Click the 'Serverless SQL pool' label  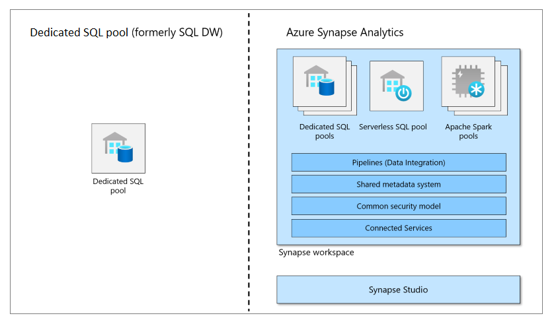(x=393, y=127)
